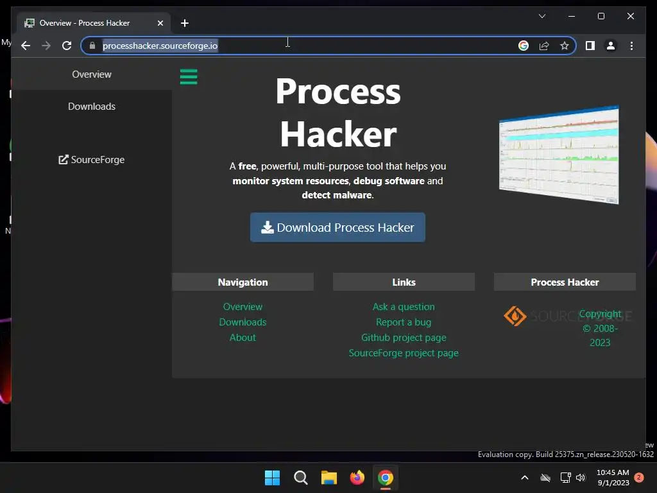The image size is (657, 493).
Task: Open network status tray icon
Action: coord(565,478)
